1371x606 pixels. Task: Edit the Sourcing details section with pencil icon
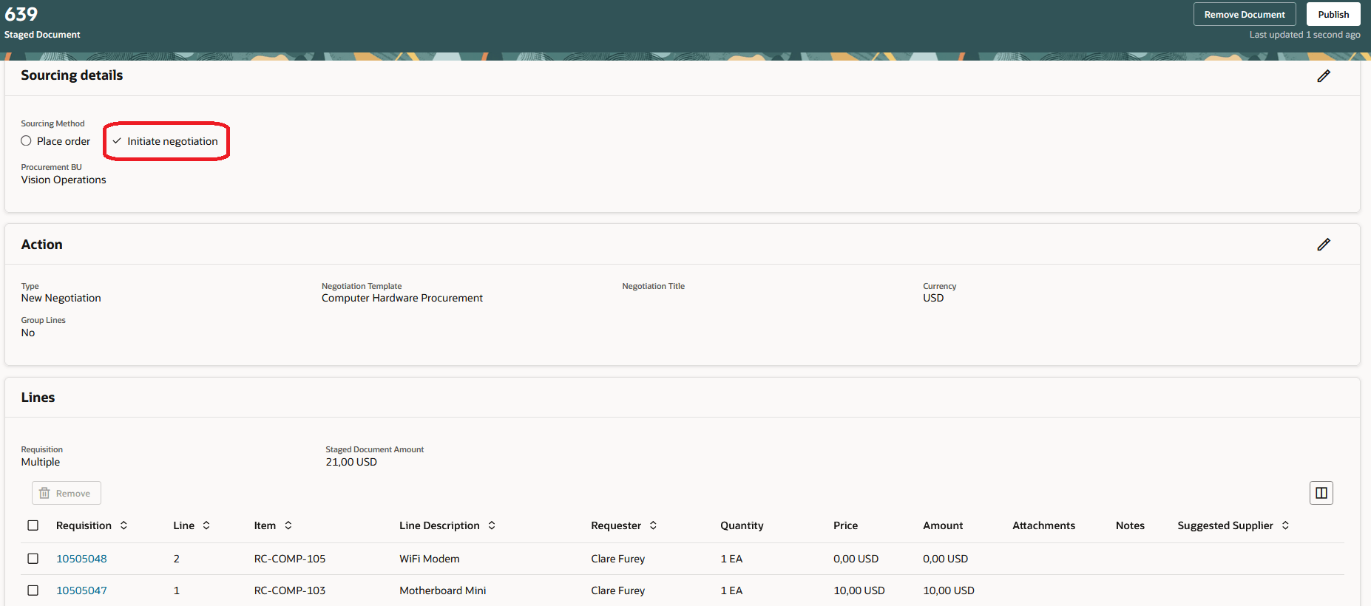pyautogui.click(x=1324, y=75)
